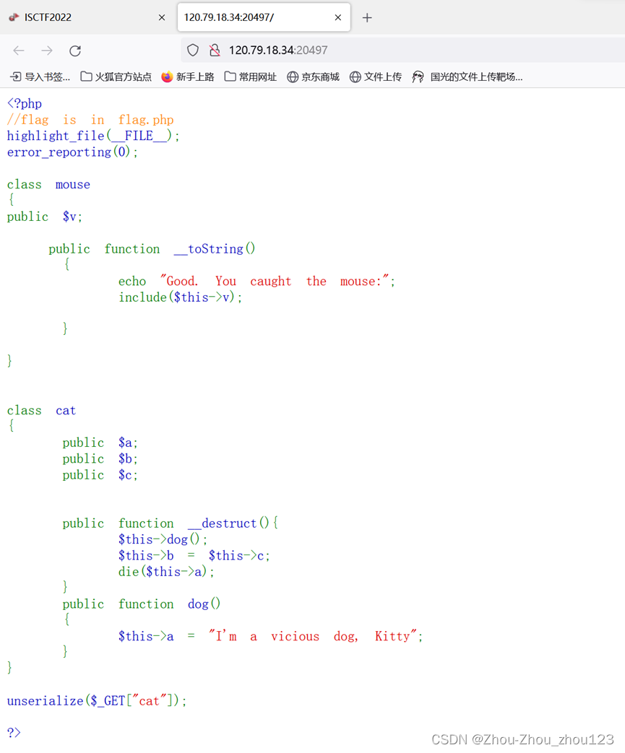Open the connection security padlock icon

tap(215, 50)
